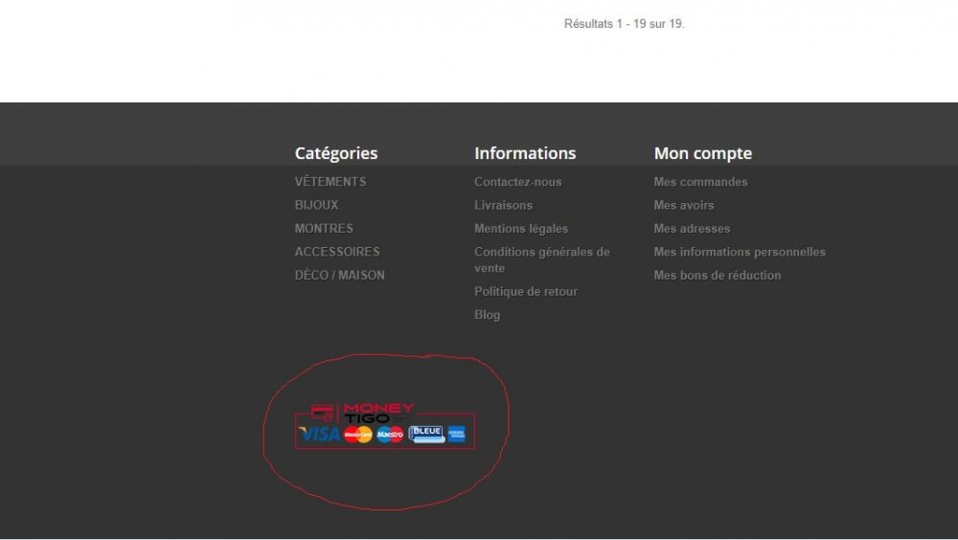Screen dimensions: 958x540
Task: Open Conditions générales de vente
Action: tap(542, 259)
